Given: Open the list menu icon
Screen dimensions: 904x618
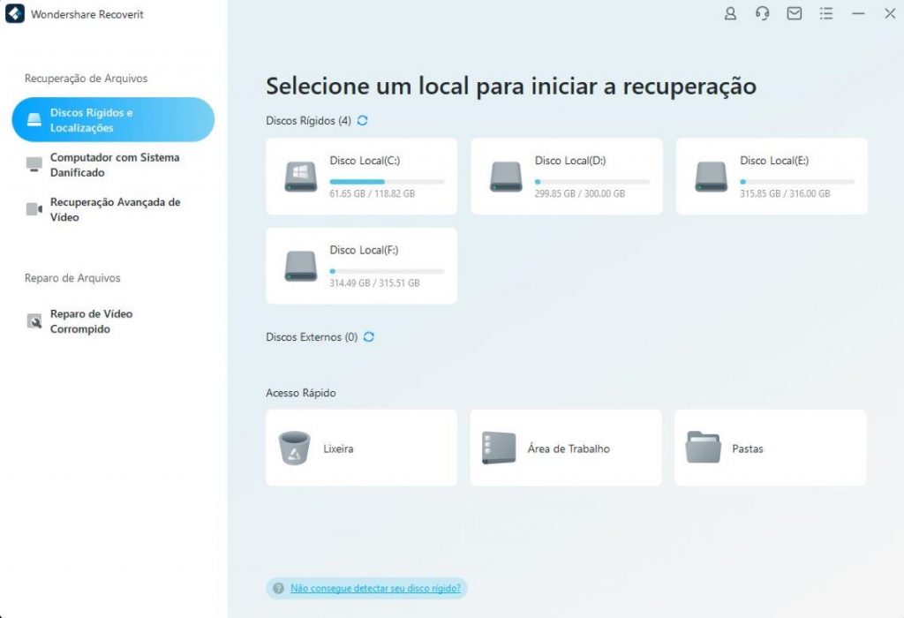Looking at the screenshot, I should (x=826, y=13).
